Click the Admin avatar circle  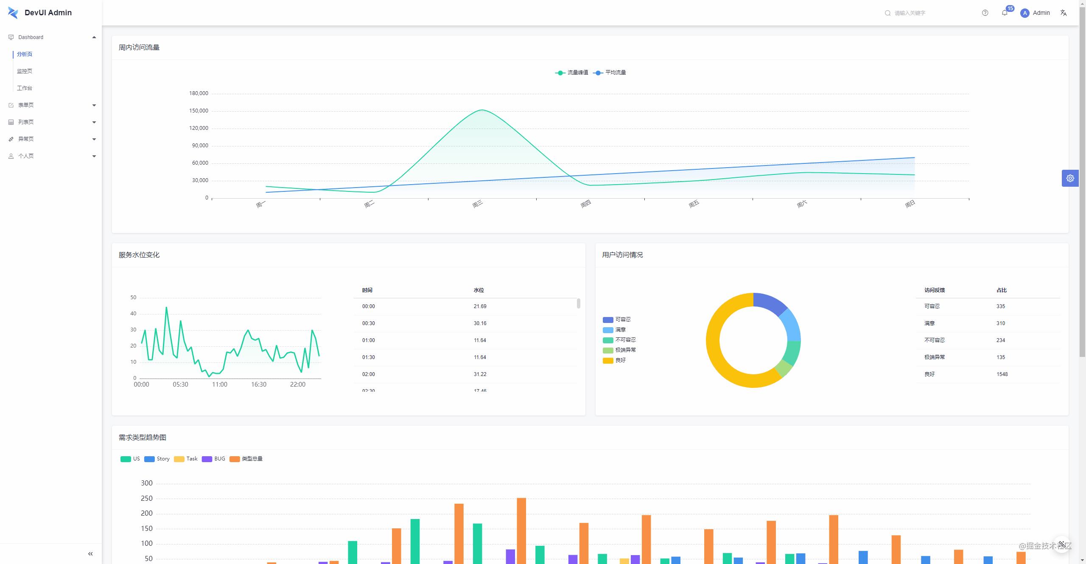pyautogui.click(x=1025, y=13)
